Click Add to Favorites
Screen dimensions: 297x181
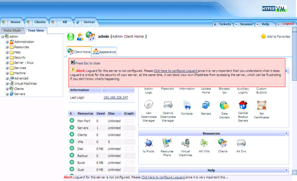(276, 37)
